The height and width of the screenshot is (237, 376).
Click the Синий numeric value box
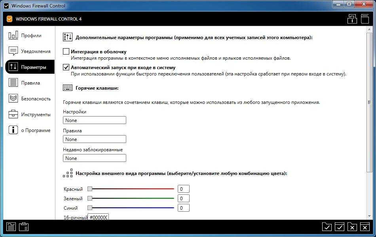coord(183,208)
